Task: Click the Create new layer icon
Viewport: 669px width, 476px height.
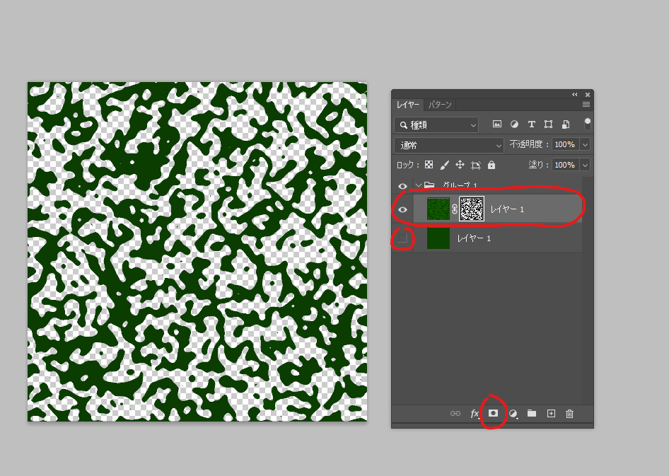Action: pos(551,414)
